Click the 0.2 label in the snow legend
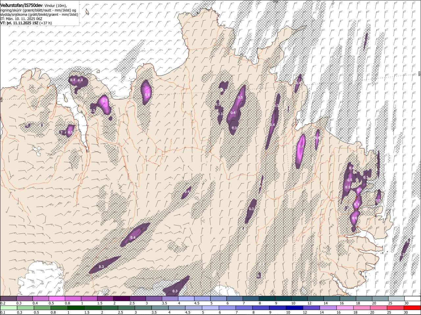This screenshot has width=421, height=315. tap(3, 303)
